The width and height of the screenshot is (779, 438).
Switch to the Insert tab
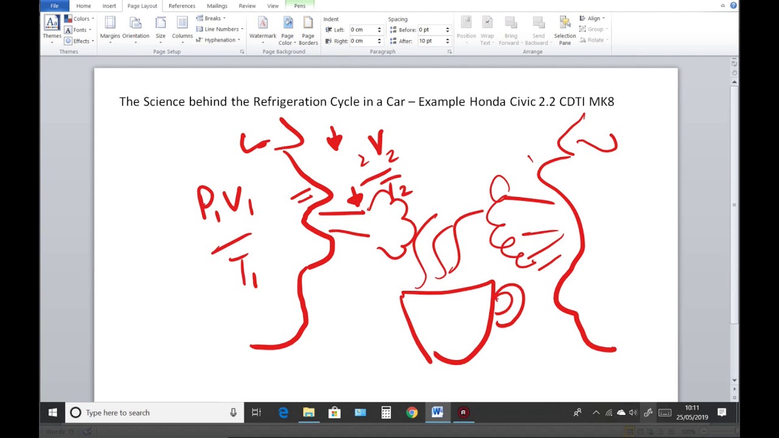point(109,5)
